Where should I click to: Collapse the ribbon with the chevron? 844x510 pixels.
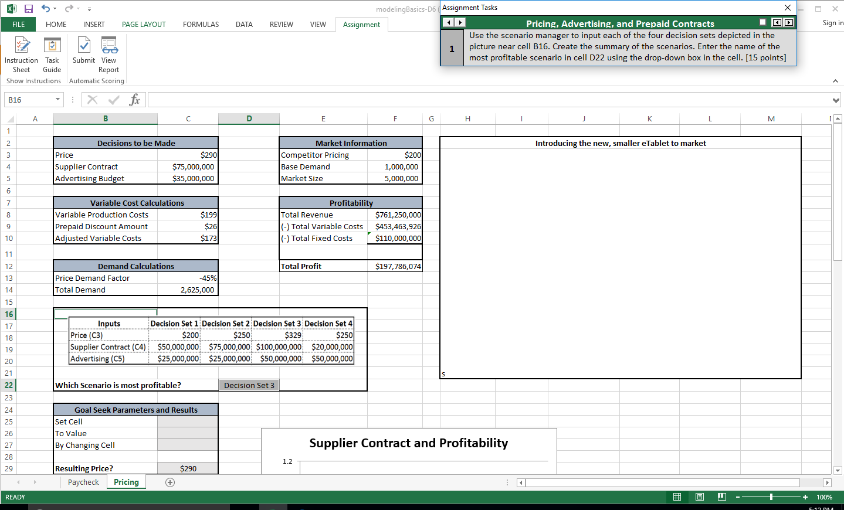(x=835, y=81)
